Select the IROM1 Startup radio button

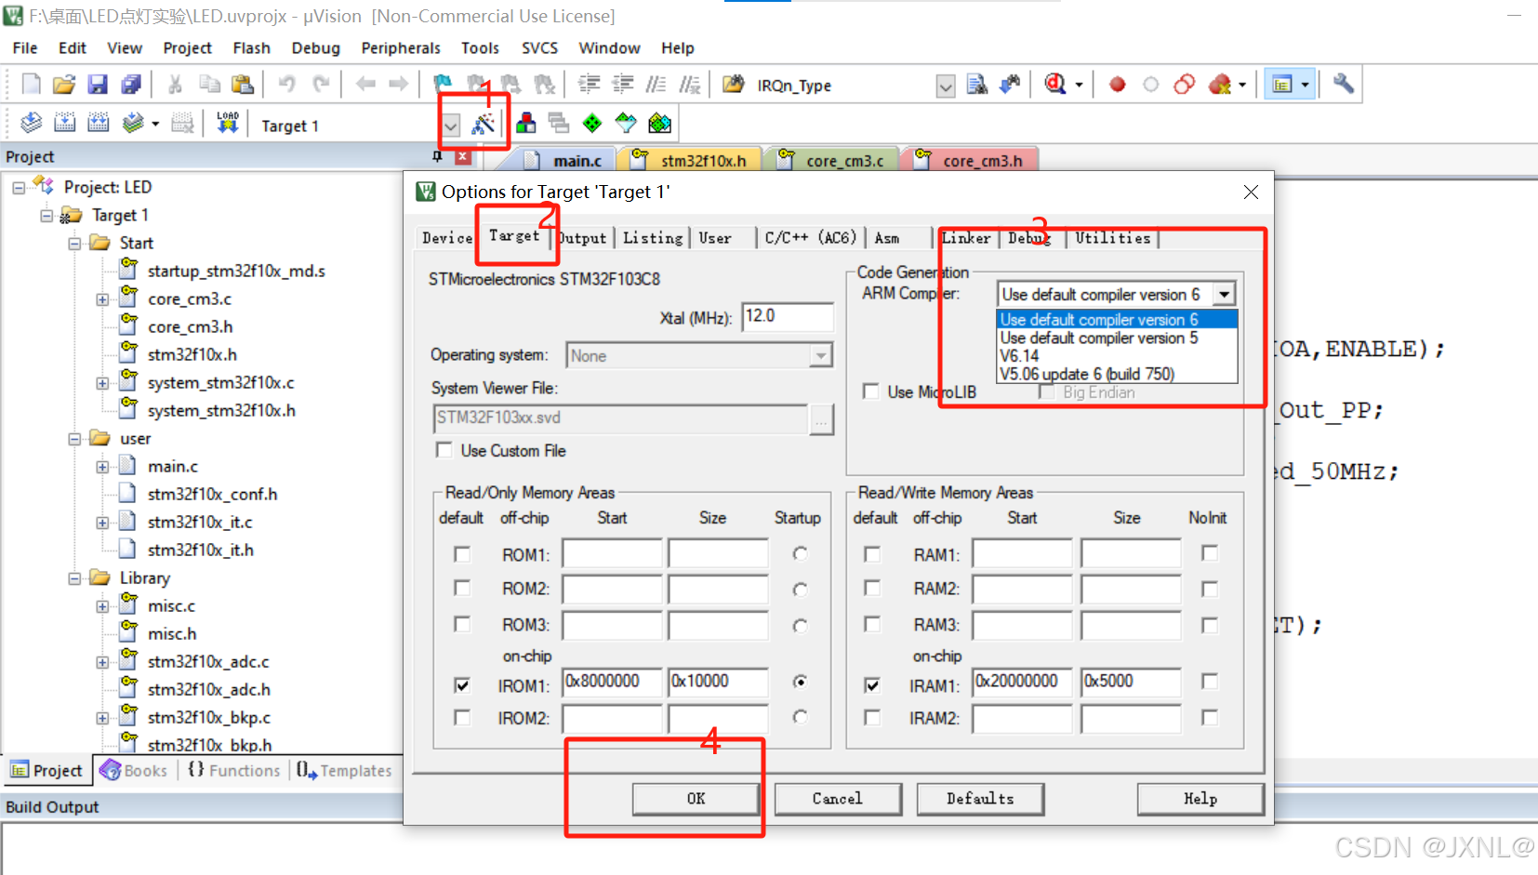point(800,682)
